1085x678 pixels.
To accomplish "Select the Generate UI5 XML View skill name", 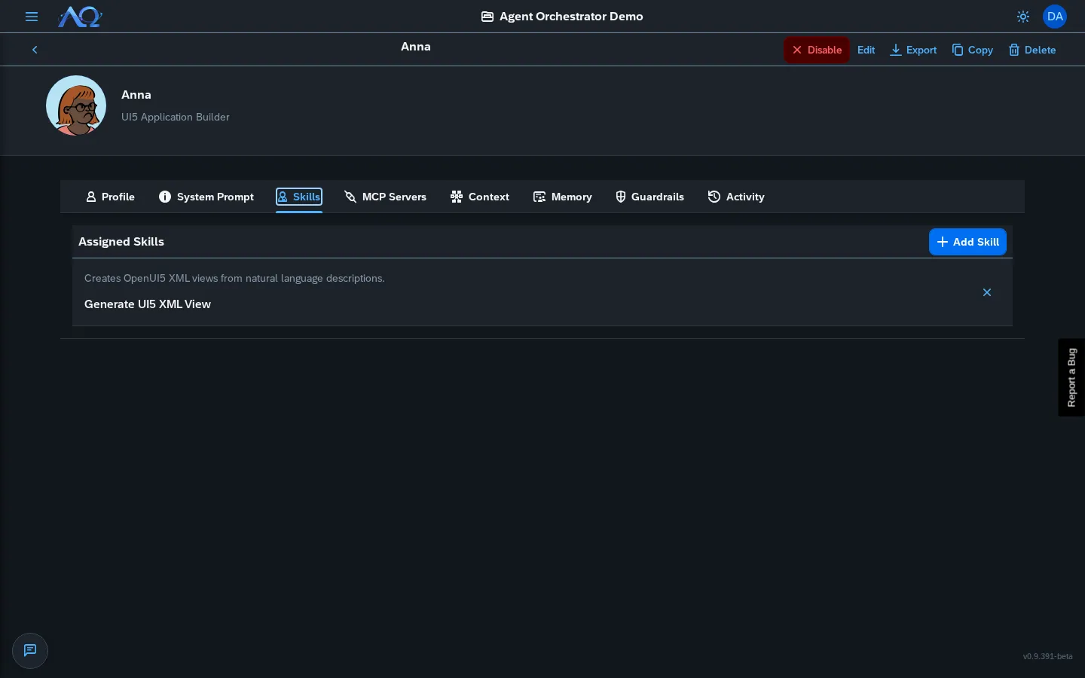I will 148,304.
